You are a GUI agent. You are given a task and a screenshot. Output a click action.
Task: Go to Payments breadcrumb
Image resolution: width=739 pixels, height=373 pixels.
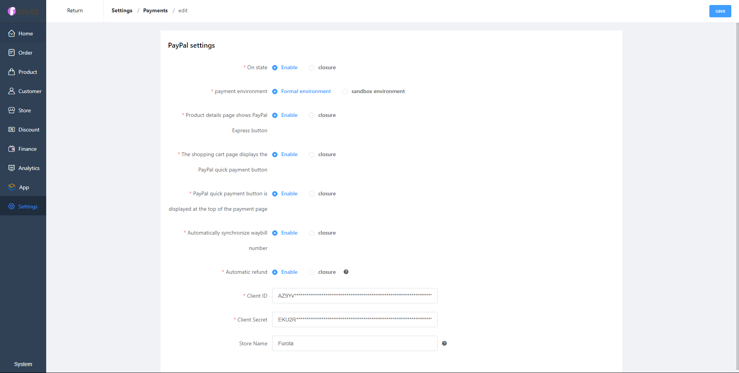coord(155,11)
